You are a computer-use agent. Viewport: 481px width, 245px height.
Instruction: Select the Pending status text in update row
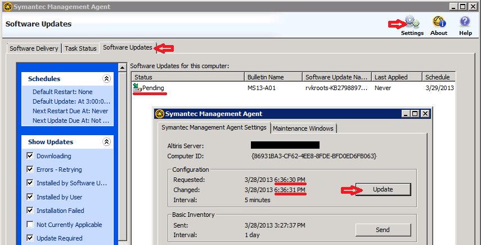coord(153,88)
